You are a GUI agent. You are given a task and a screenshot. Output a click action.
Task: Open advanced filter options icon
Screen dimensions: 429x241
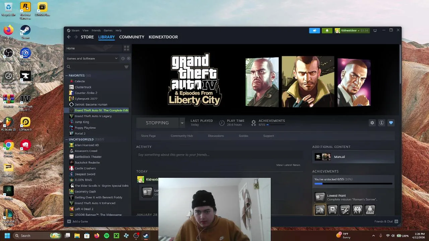point(126,67)
